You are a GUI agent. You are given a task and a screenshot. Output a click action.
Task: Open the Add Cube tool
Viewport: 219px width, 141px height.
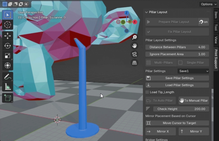pyautogui.click(x=7, y=98)
